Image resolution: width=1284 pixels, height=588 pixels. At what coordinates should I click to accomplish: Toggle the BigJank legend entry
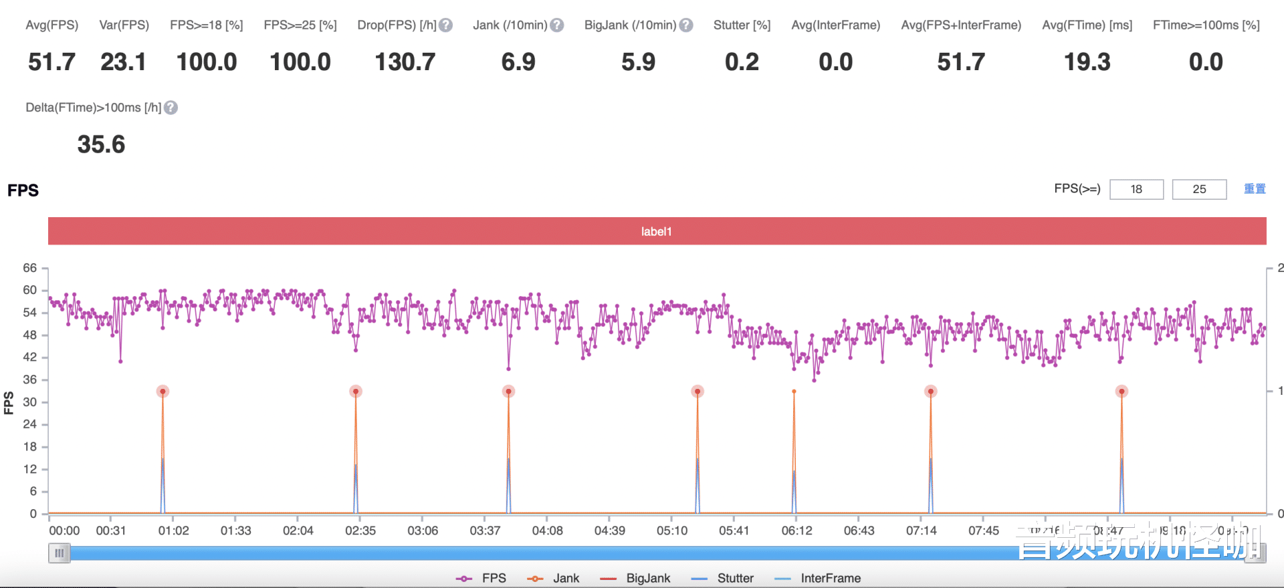[635, 578]
